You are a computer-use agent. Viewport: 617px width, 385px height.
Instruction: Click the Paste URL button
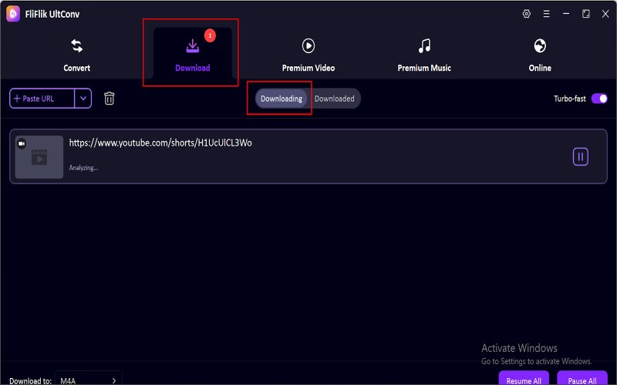[x=42, y=99]
